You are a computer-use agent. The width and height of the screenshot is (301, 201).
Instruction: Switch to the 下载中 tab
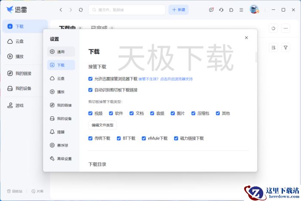(67, 28)
